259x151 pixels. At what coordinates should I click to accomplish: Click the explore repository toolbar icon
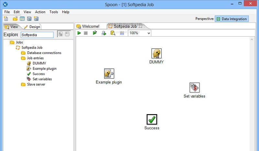coord(22,19)
